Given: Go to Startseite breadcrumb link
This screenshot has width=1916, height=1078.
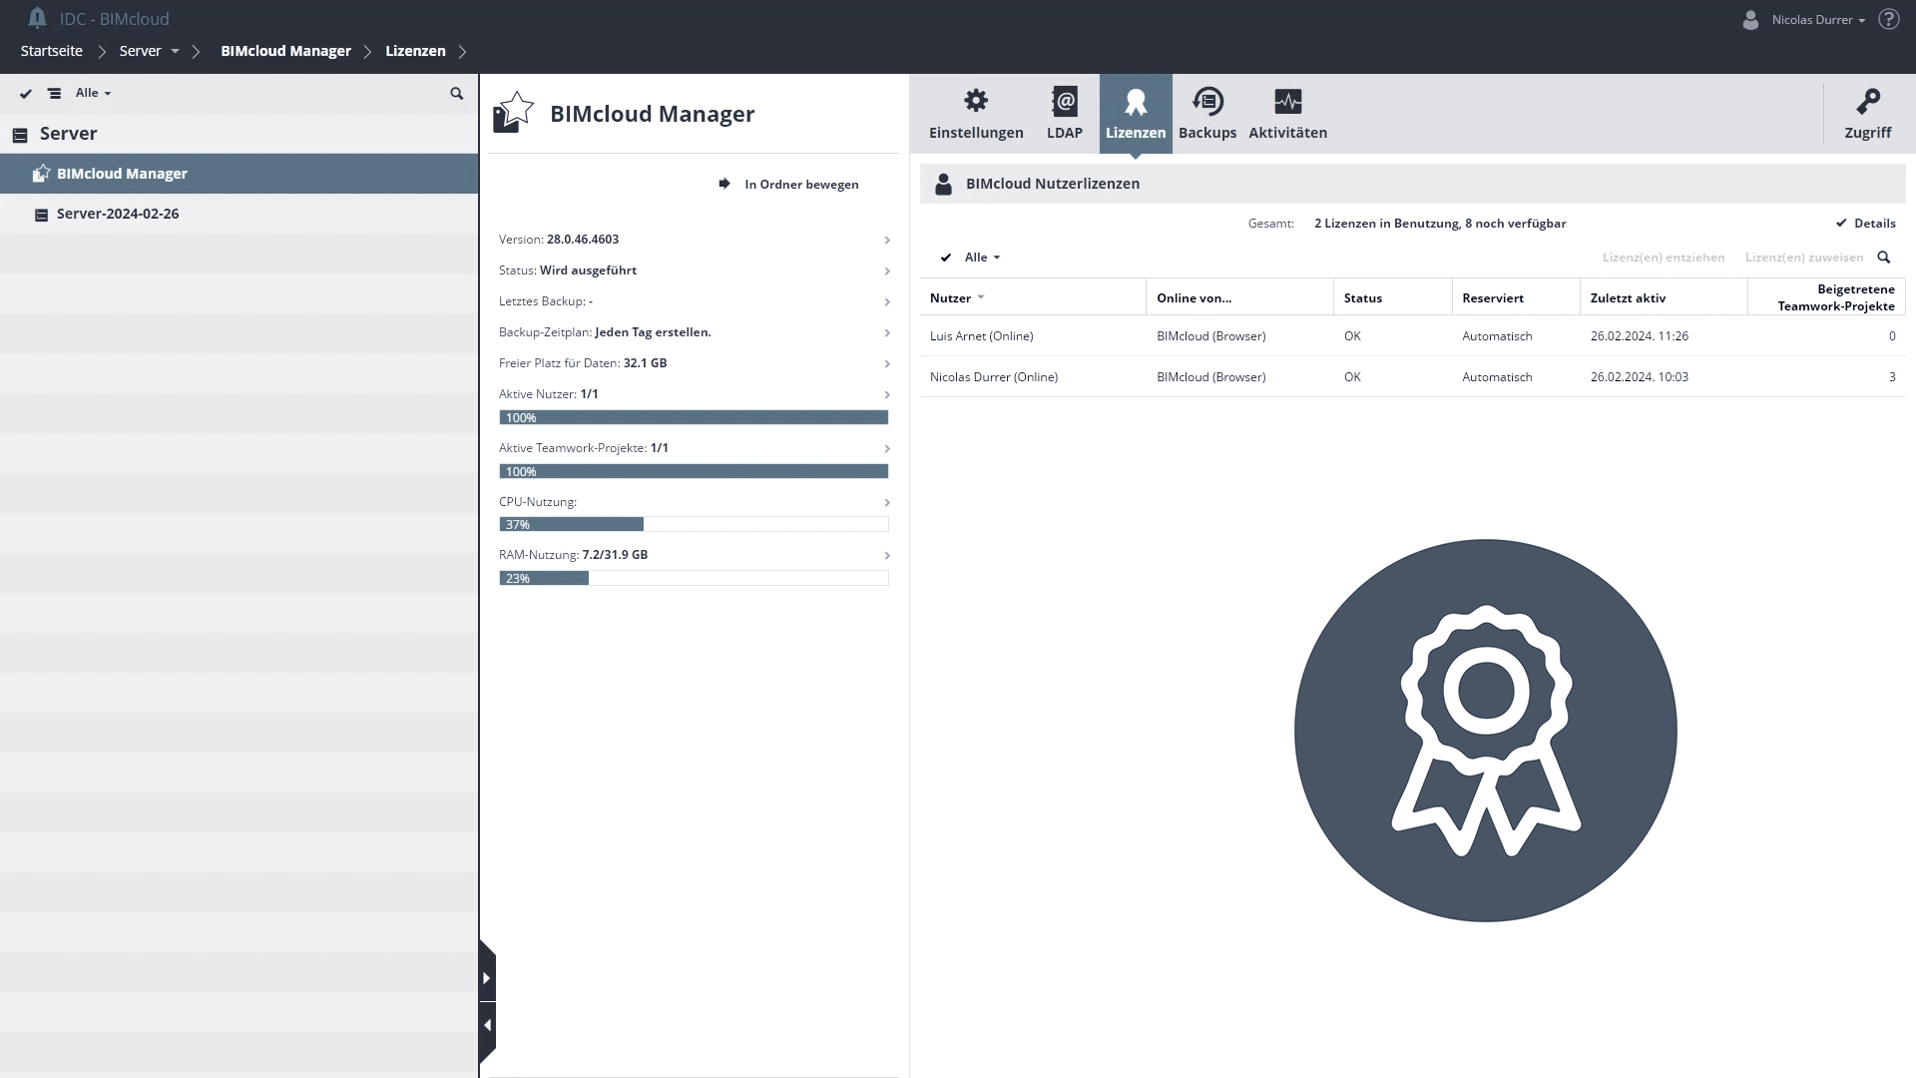Looking at the screenshot, I should [x=52, y=51].
